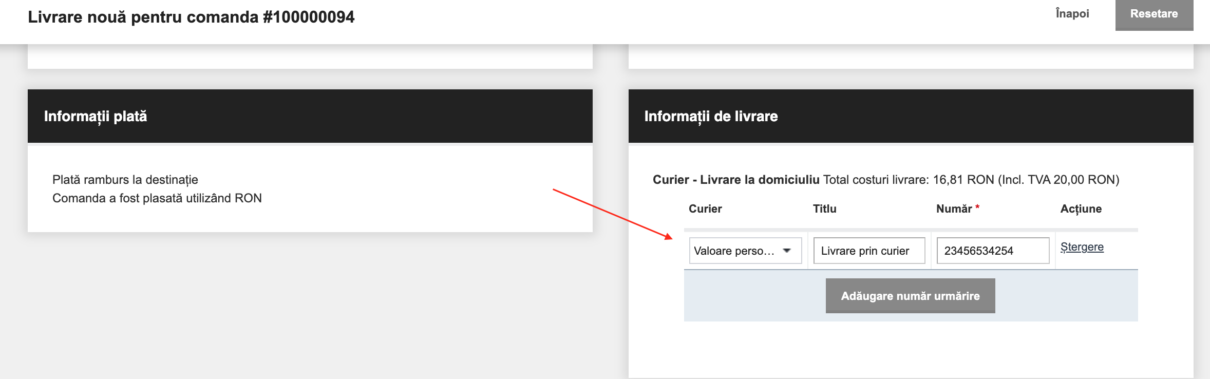Click the Acțiune column header
This screenshot has width=1210, height=379.
click(1081, 209)
